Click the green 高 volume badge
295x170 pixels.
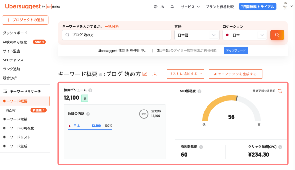[85, 98]
